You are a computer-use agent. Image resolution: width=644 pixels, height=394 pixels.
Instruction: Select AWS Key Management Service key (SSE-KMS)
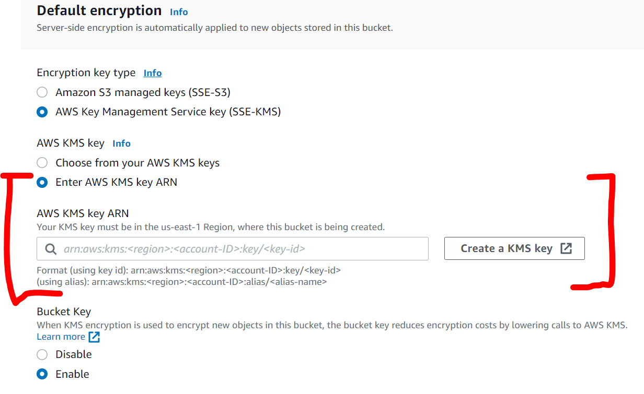[x=42, y=112]
